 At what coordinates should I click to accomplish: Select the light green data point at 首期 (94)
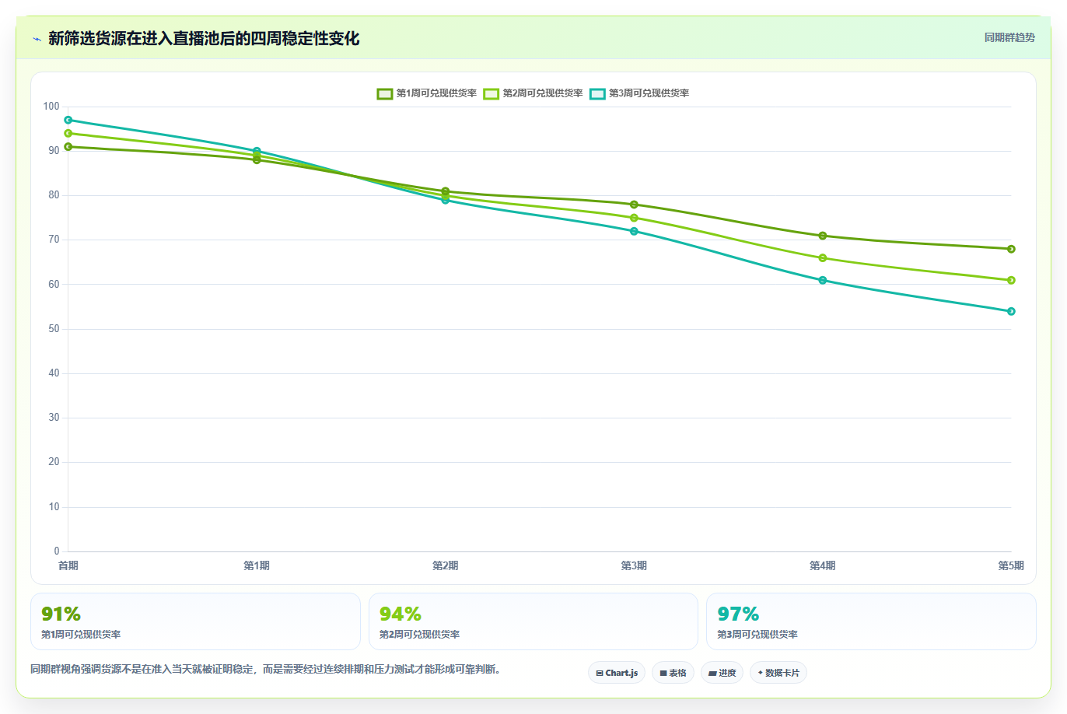(x=68, y=134)
